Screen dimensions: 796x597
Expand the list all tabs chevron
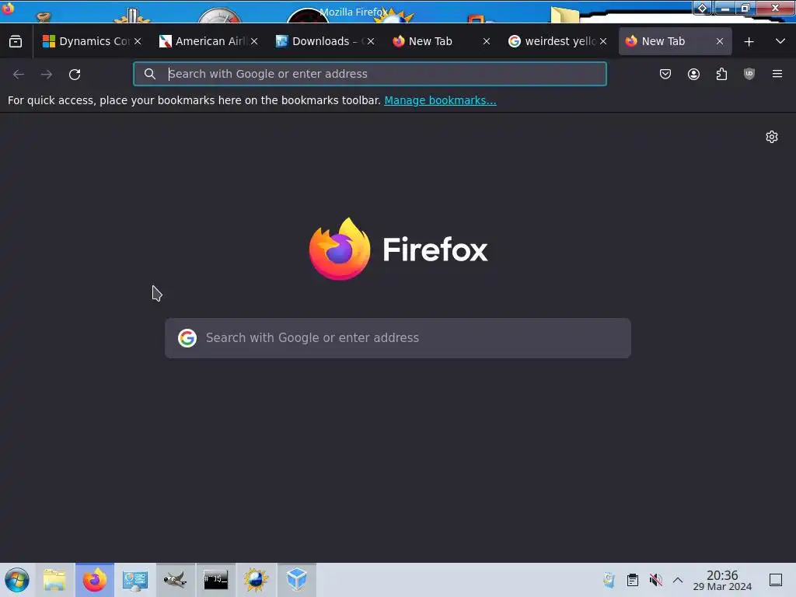[x=780, y=41]
